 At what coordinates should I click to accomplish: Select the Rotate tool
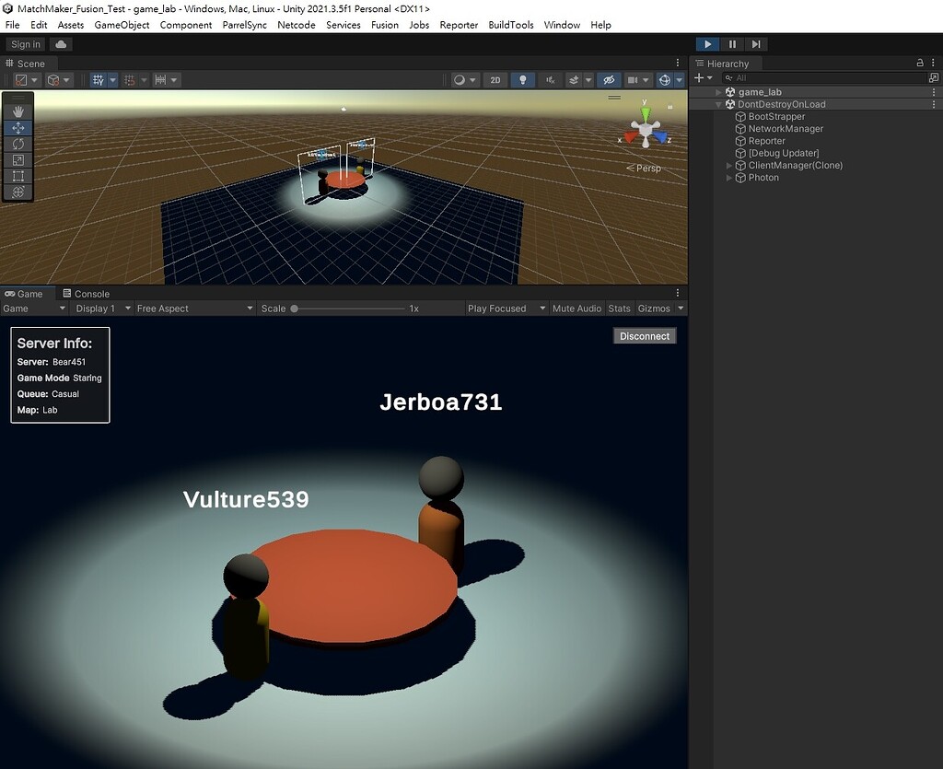pyautogui.click(x=18, y=144)
